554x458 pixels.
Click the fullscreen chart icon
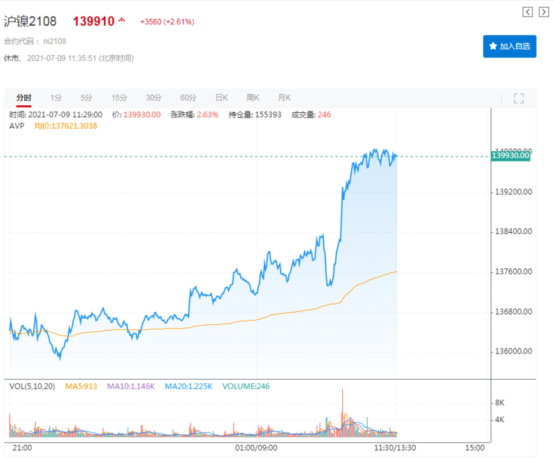coord(519,98)
